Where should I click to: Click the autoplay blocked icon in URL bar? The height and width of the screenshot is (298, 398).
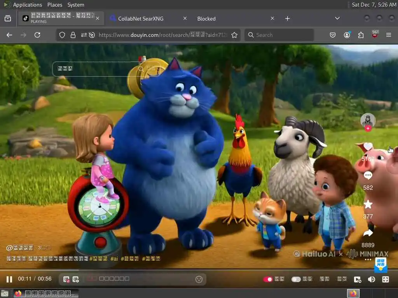(92, 35)
